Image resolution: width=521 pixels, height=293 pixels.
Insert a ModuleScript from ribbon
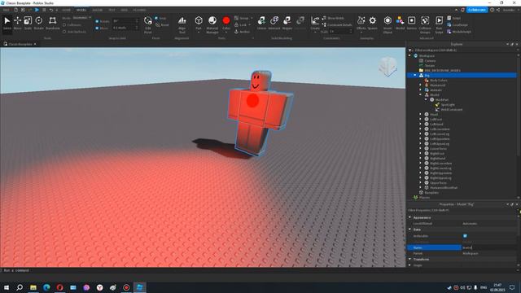pos(459,32)
